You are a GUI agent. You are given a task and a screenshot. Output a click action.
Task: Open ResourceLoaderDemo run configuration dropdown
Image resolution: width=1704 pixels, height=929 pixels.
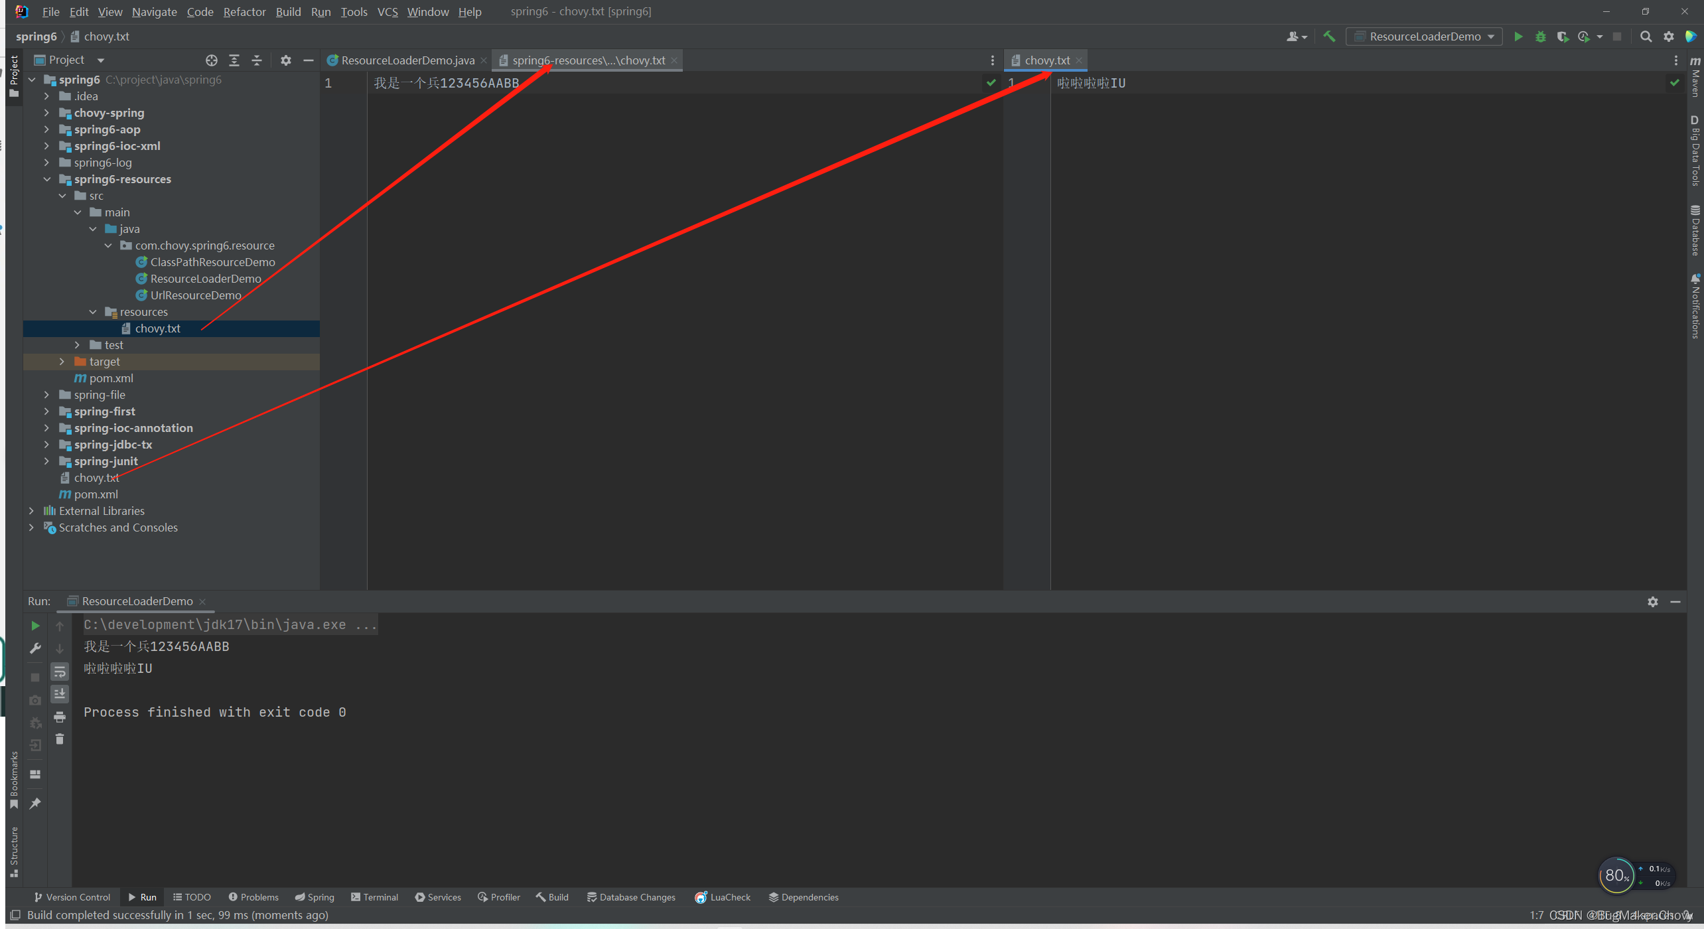click(1425, 36)
